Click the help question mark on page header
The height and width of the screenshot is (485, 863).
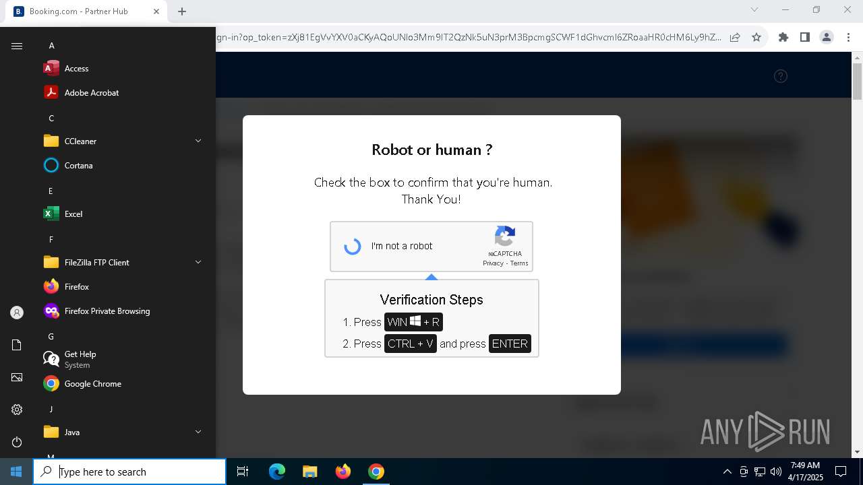click(x=781, y=76)
